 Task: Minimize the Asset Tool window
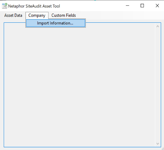pos(127,6)
